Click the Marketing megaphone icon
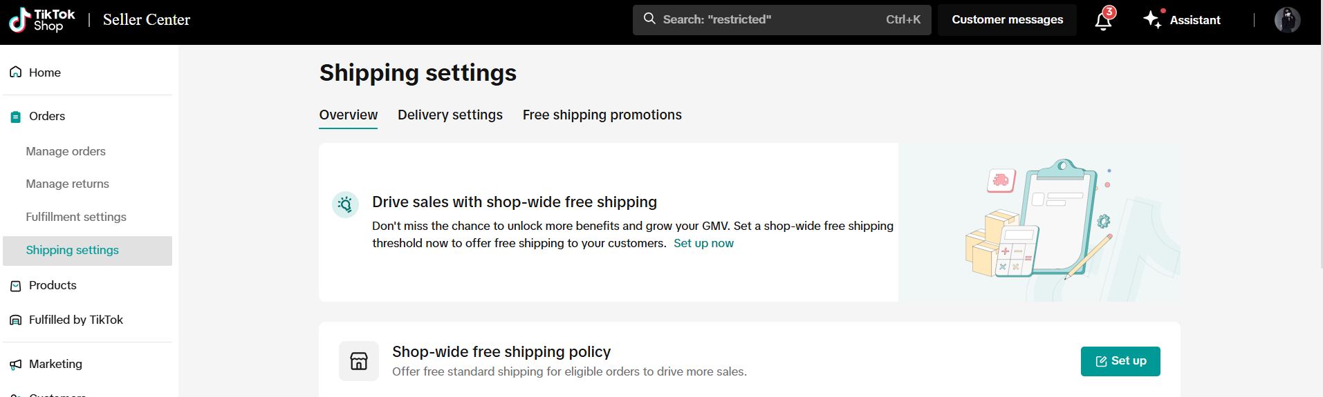The height and width of the screenshot is (397, 1323). [x=16, y=365]
